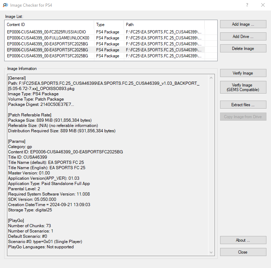Click the Add Image button

click(243, 24)
